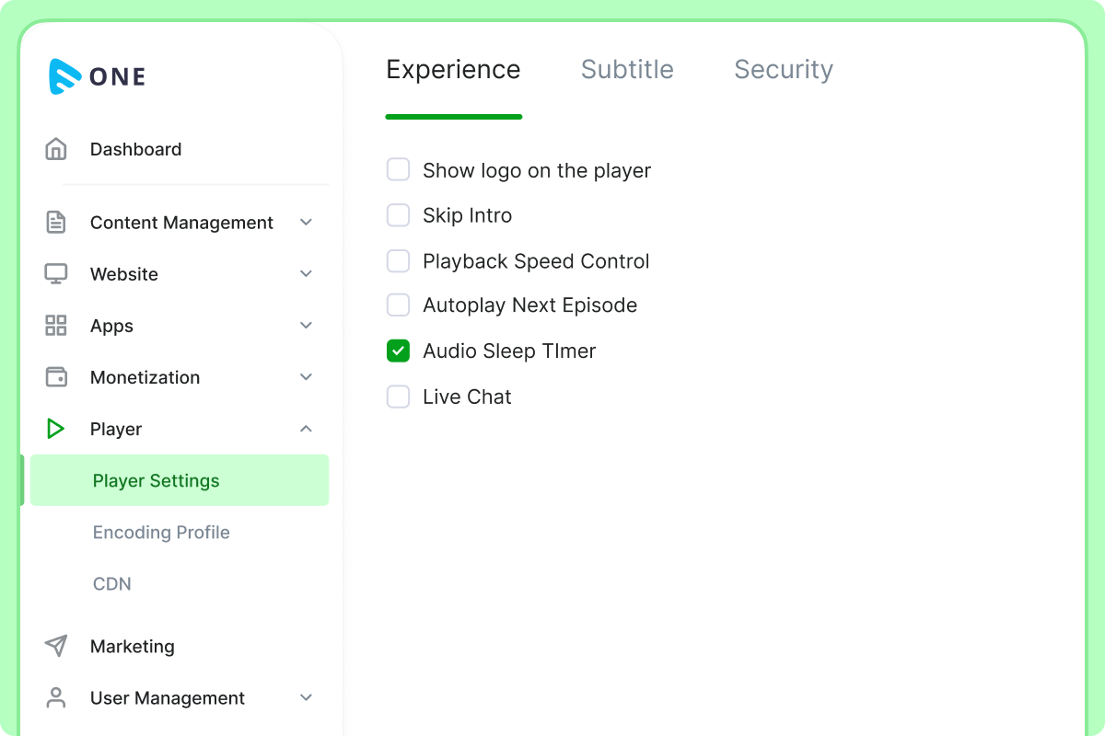Go to the CDN settings link
The image size is (1105, 736).
pos(112,583)
